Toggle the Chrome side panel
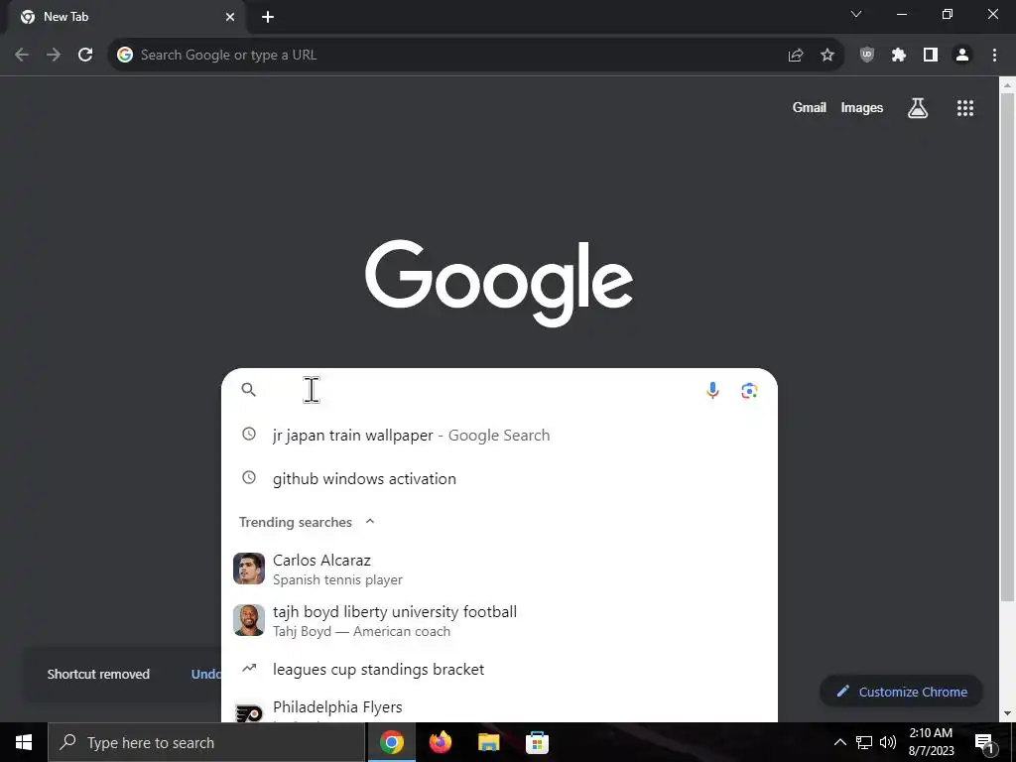1016x762 pixels. (931, 56)
